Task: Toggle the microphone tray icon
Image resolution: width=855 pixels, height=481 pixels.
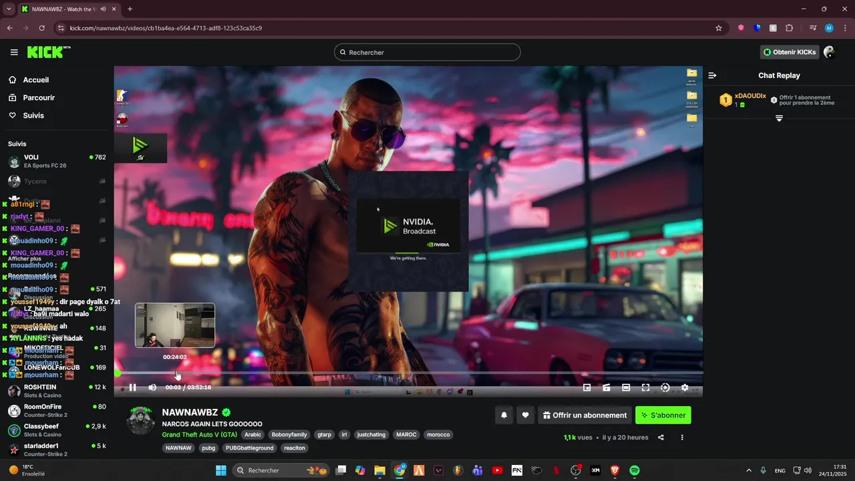Action: click(763, 470)
